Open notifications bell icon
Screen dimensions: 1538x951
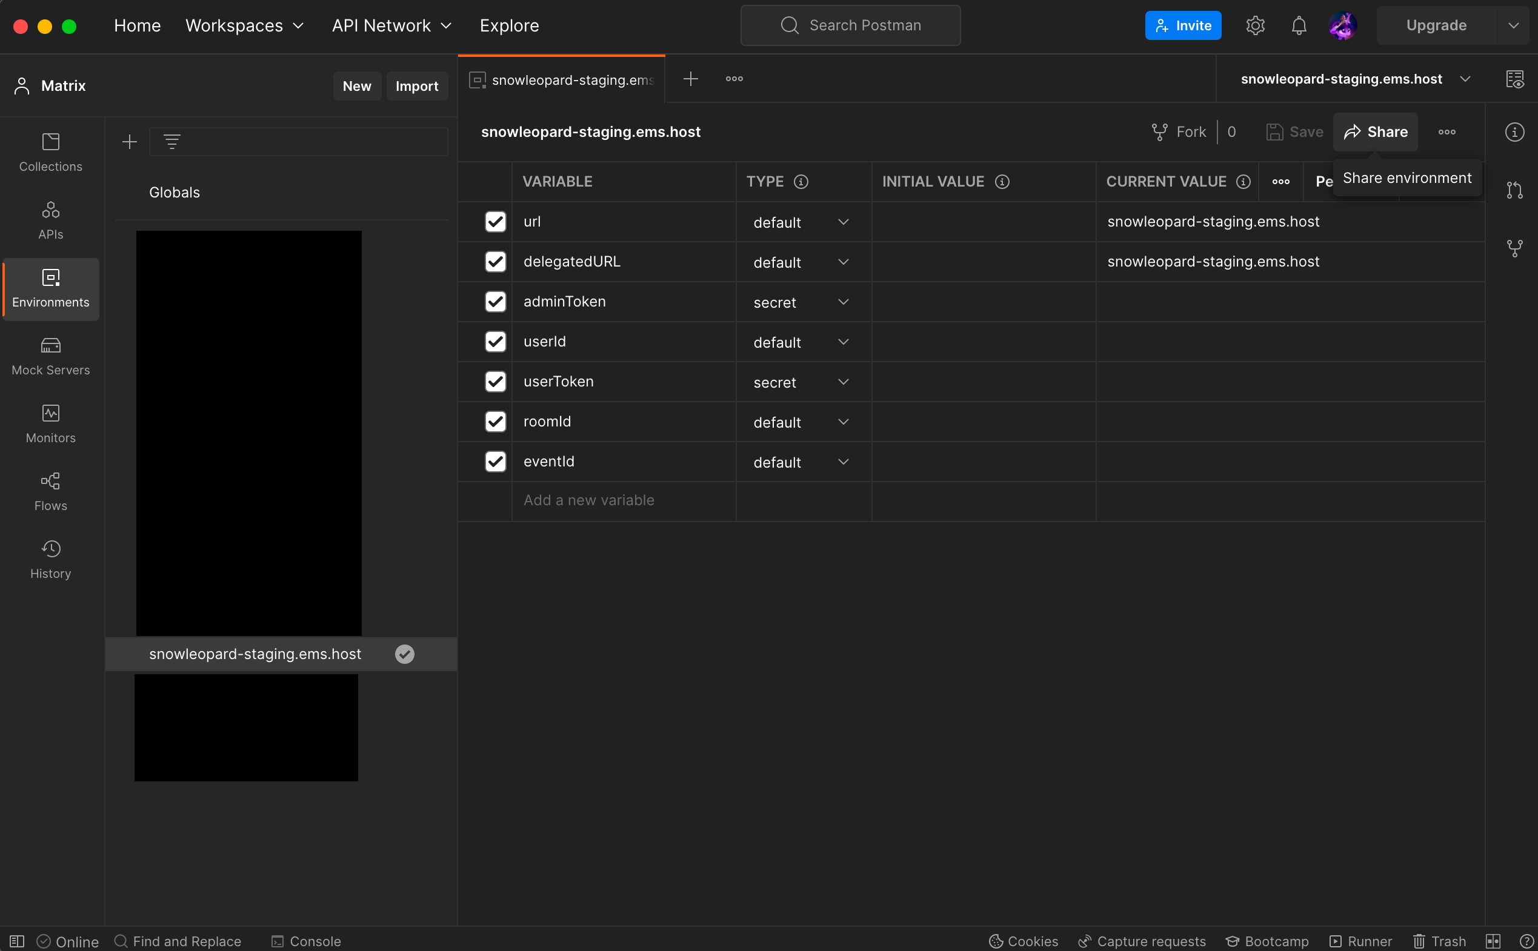click(1299, 26)
